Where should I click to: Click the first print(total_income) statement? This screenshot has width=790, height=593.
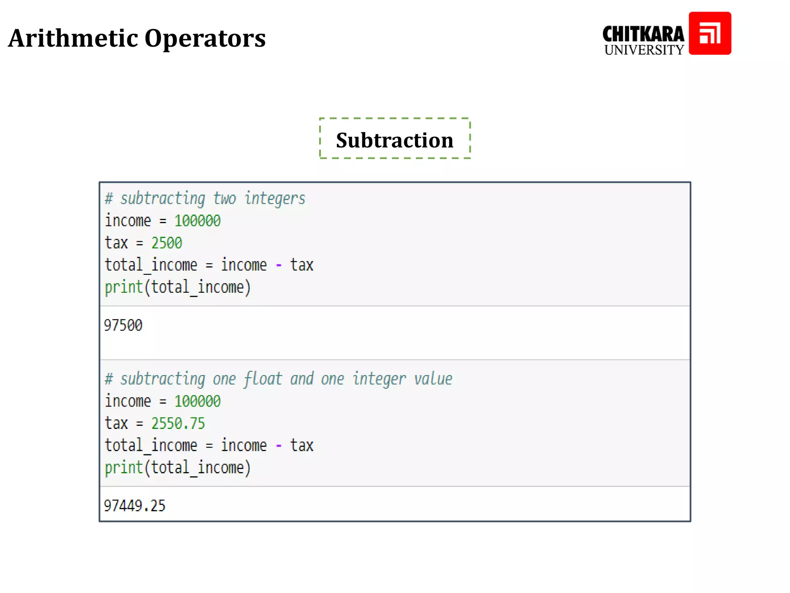click(177, 288)
